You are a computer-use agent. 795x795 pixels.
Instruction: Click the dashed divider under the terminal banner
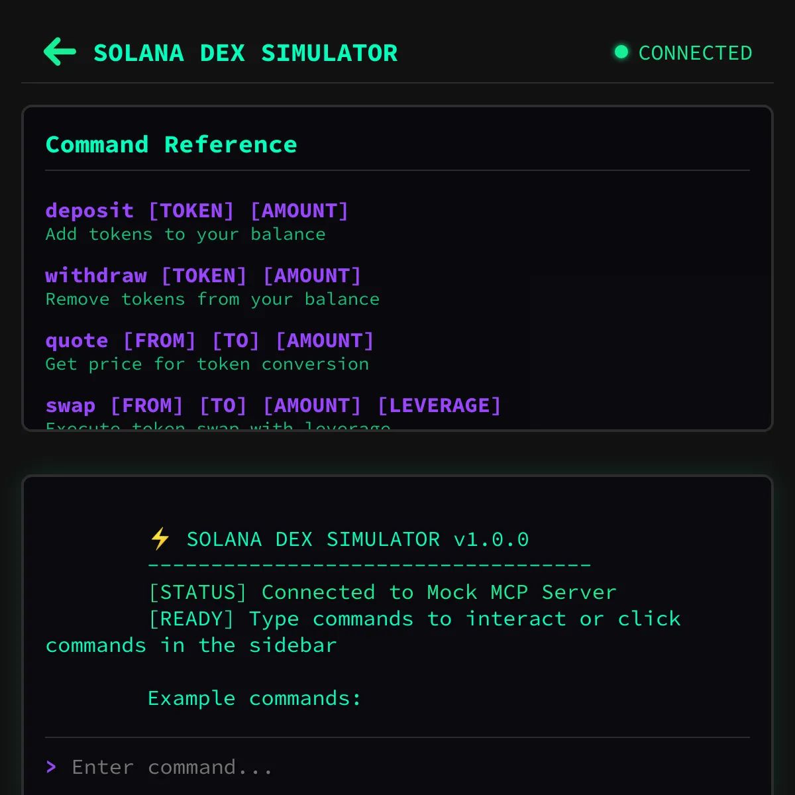pos(369,565)
